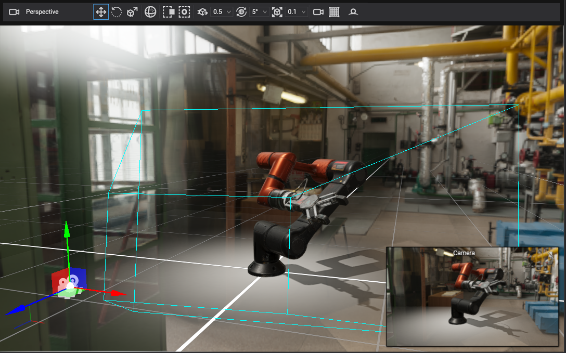This screenshot has height=353, width=566.
Task: Toggle position snapping icon
Action: click(202, 12)
